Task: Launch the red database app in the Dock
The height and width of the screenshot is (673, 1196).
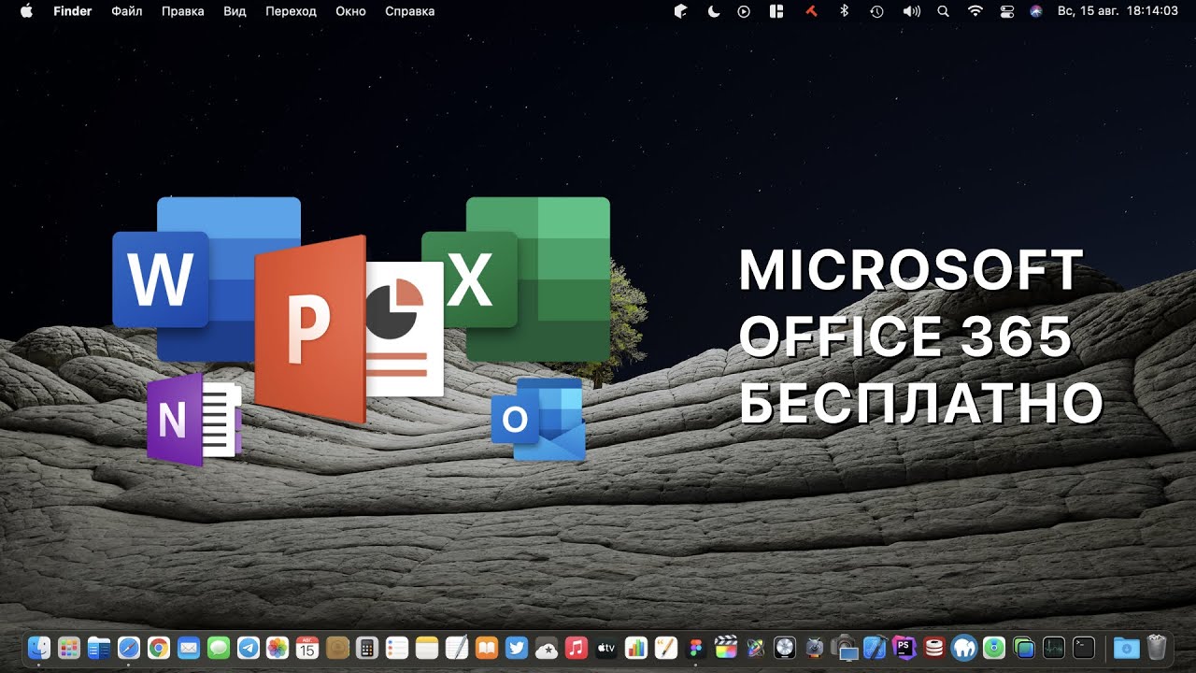Action: (x=933, y=647)
